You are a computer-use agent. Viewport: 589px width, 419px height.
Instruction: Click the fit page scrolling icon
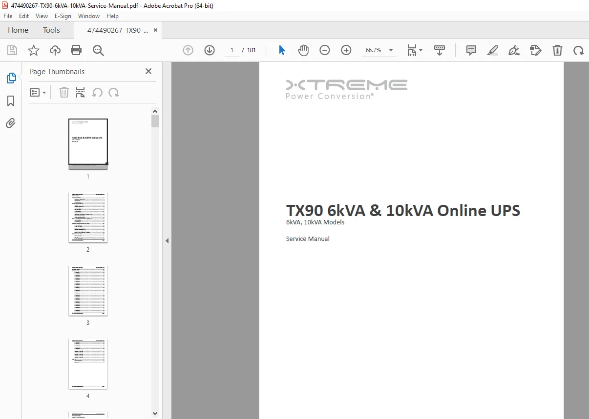click(x=412, y=50)
